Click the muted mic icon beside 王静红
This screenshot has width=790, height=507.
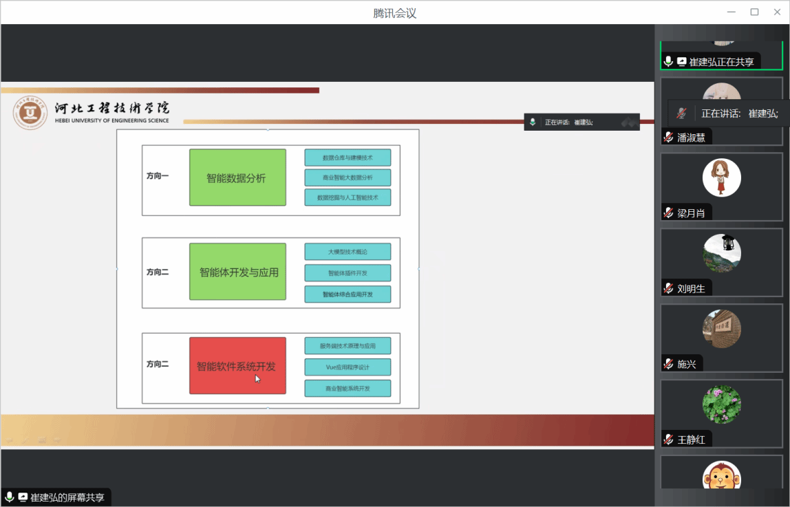668,440
